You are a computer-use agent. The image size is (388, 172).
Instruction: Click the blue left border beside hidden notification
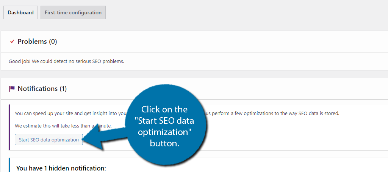pos(9,166)
